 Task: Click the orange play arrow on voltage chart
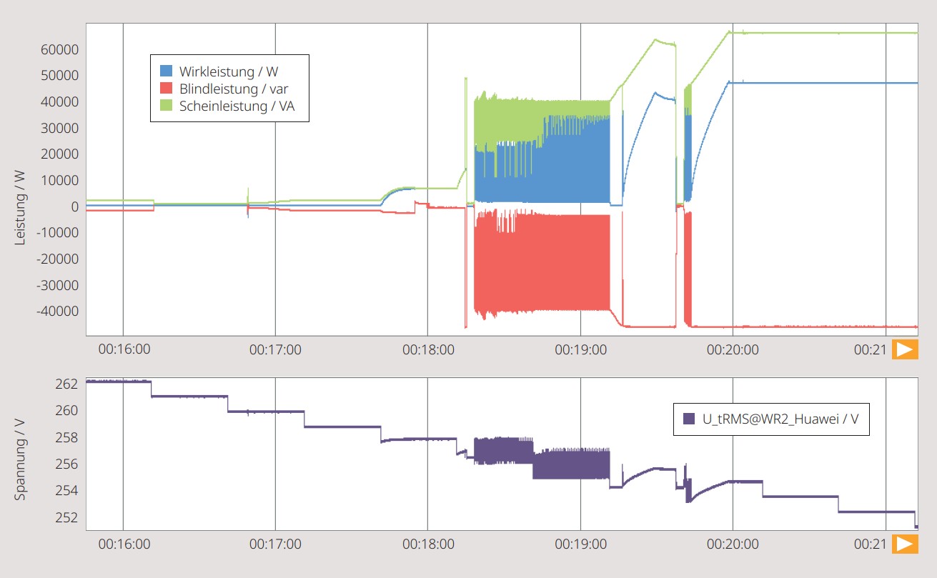(905, 544)
